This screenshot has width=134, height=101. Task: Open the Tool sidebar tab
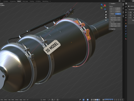click(x=123, y=8)
